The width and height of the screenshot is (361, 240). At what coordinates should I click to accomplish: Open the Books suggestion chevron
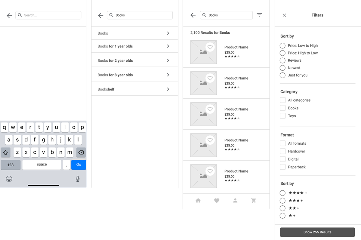click(168, 33)
